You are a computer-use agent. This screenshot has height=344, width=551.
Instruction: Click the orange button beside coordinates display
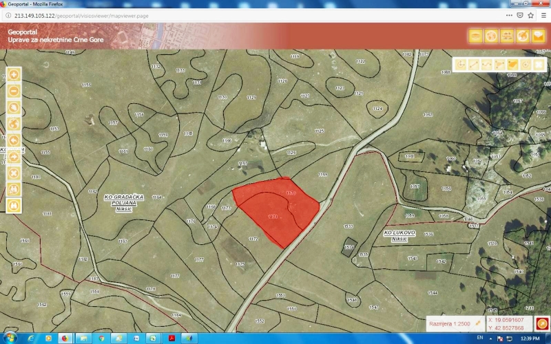tap(541, 323)
